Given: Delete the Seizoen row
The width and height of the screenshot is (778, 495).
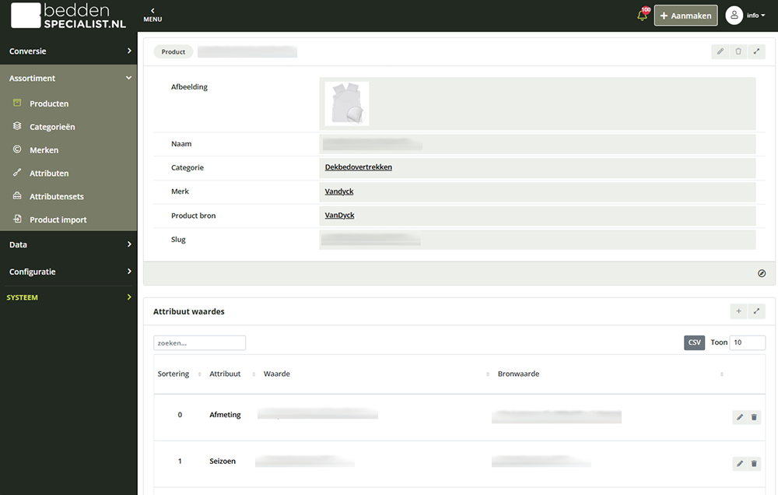Looking at the screenshot, I should click(x=754, y=464).
